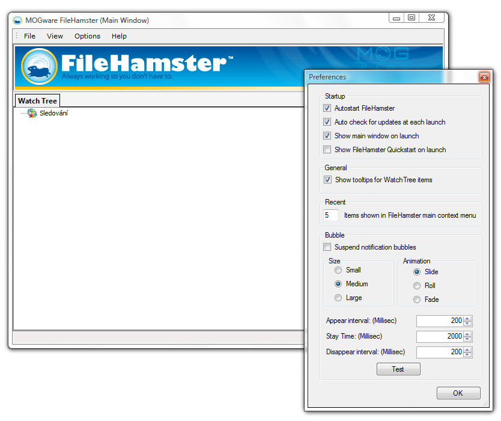The width and height of the screenshot is (501, 421).
Task: Open the Options menu
Action: point(87,36)
